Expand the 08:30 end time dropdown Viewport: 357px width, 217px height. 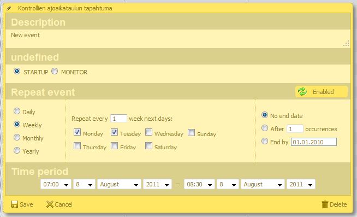click(x=199, y=184)
